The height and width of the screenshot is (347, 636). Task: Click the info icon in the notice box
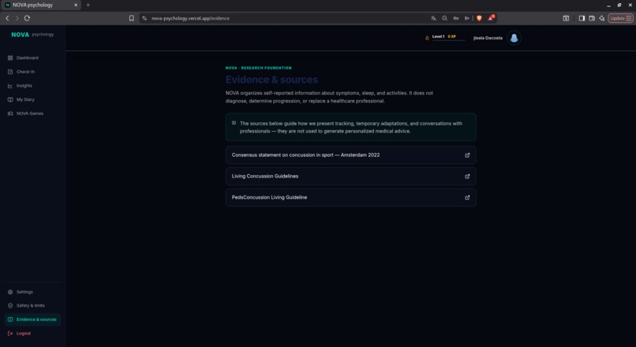234,123
